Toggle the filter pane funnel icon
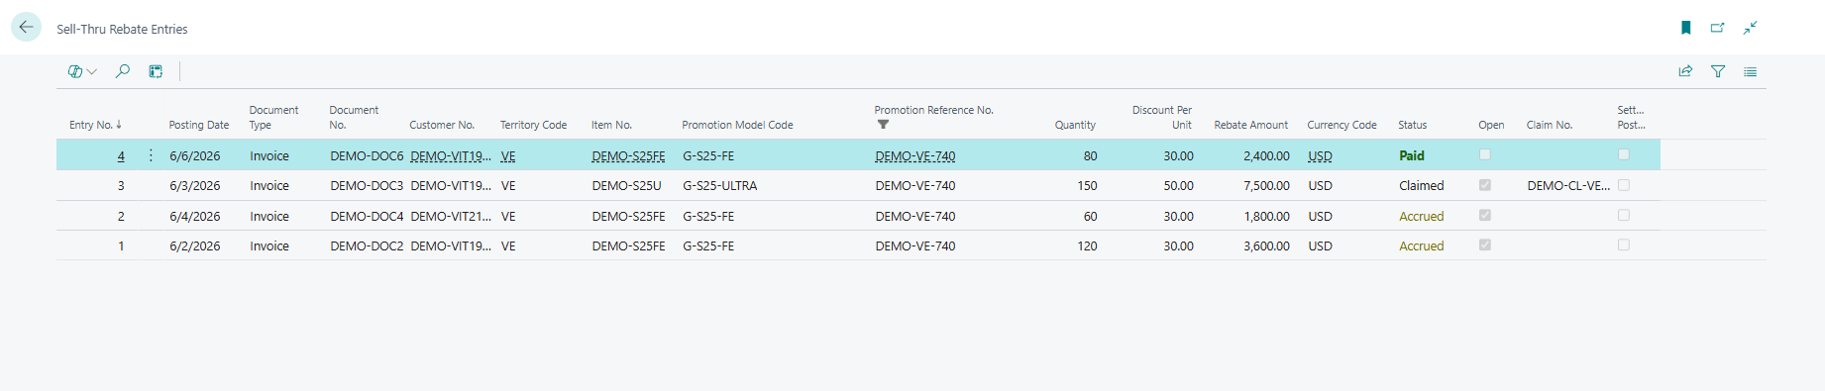 tap(1718, 71)
